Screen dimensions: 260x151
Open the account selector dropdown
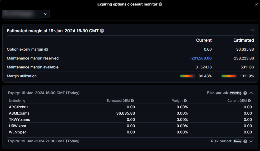click(x=26, y=14)
